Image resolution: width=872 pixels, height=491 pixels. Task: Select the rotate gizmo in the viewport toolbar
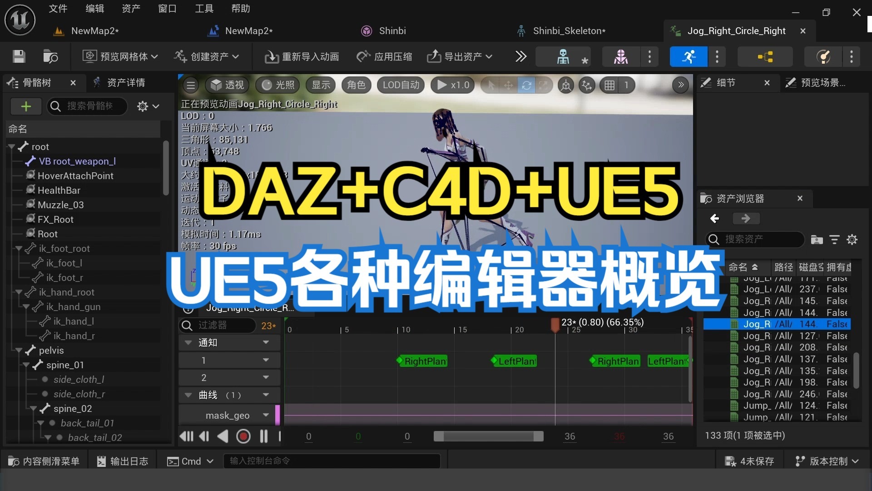pos(527,85)
